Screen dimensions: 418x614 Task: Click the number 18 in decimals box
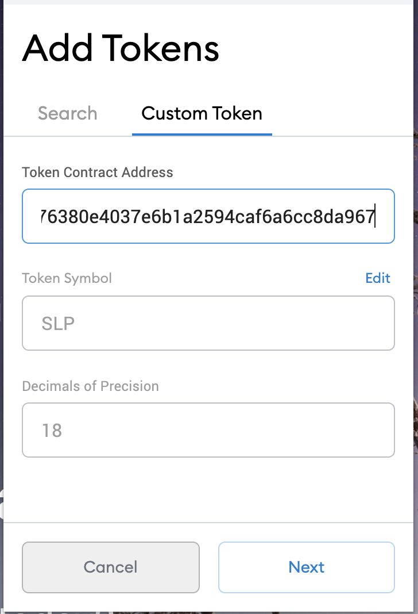tap(52, 431)
